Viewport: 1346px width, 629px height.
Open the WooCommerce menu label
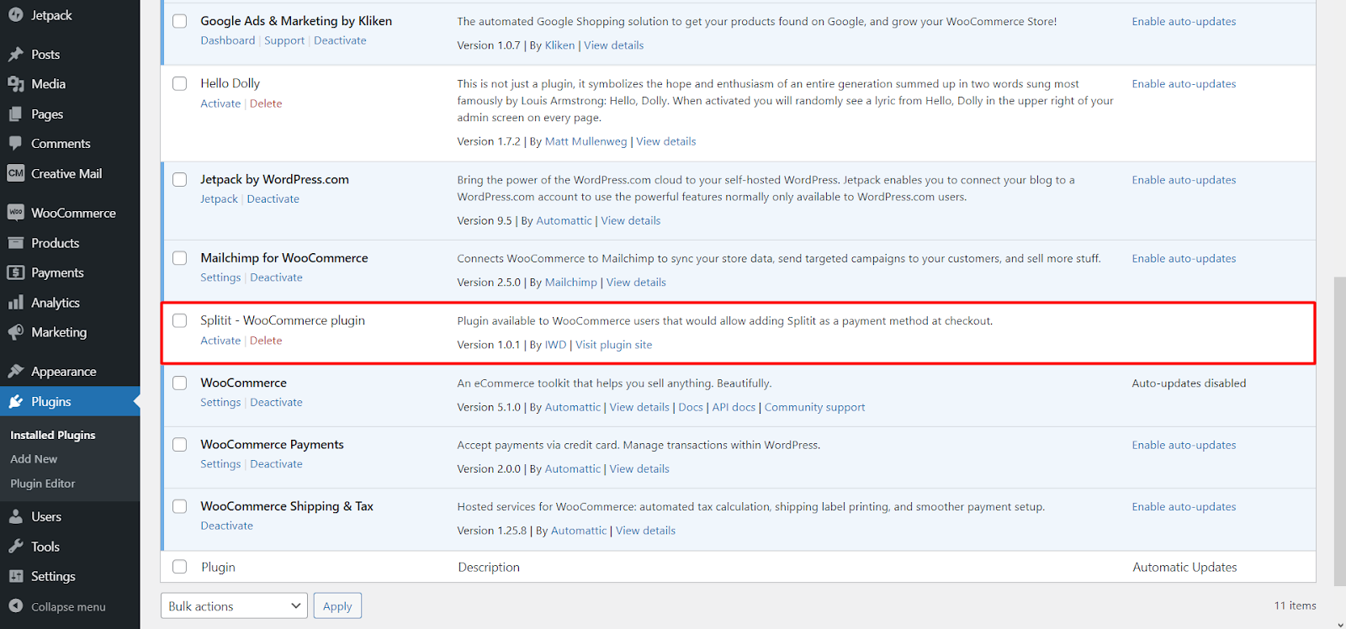(73, 213)
